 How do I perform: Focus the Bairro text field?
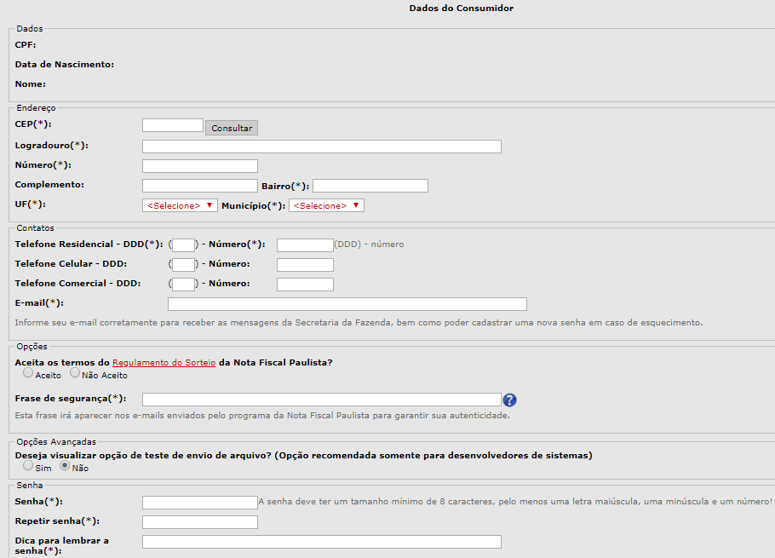click(x=370, y=186)
